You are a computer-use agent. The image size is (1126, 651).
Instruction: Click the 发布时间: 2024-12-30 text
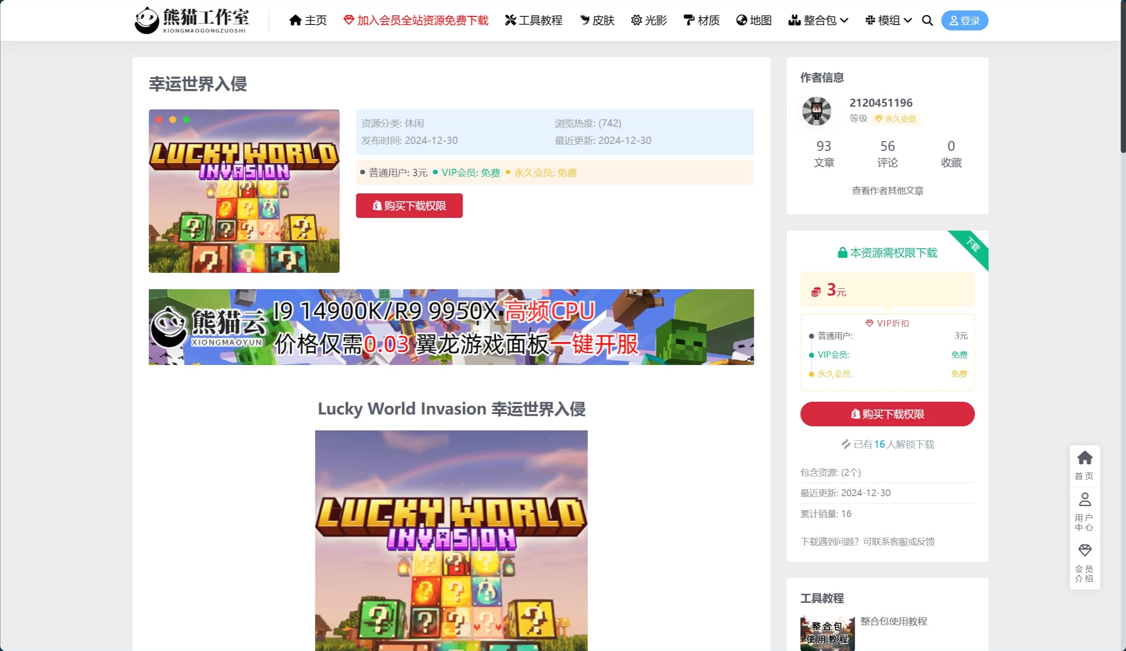(x=409, y=141)
